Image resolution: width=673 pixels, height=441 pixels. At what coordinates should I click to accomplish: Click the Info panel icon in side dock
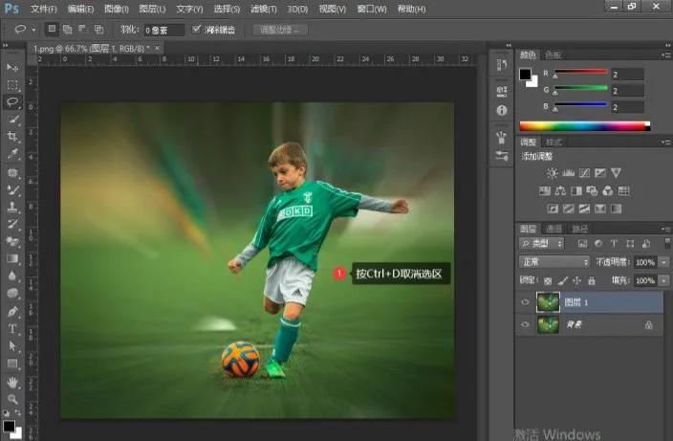pos(503,109)
